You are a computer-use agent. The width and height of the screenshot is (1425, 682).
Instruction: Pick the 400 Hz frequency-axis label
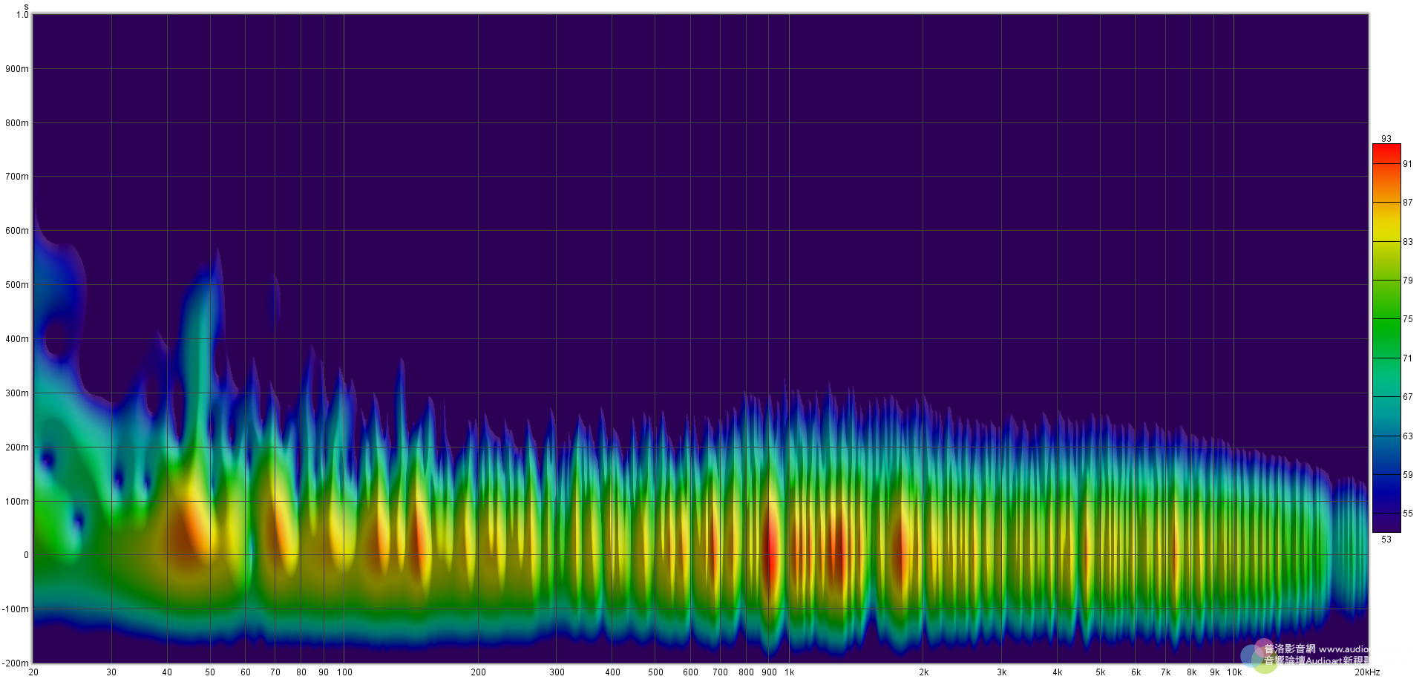pyautogui.click(x=612, y=672)
